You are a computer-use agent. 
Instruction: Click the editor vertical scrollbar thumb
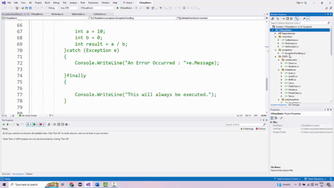coord(267,84)
